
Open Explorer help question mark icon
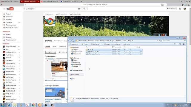pyautogui.click(x=184, y=44)
